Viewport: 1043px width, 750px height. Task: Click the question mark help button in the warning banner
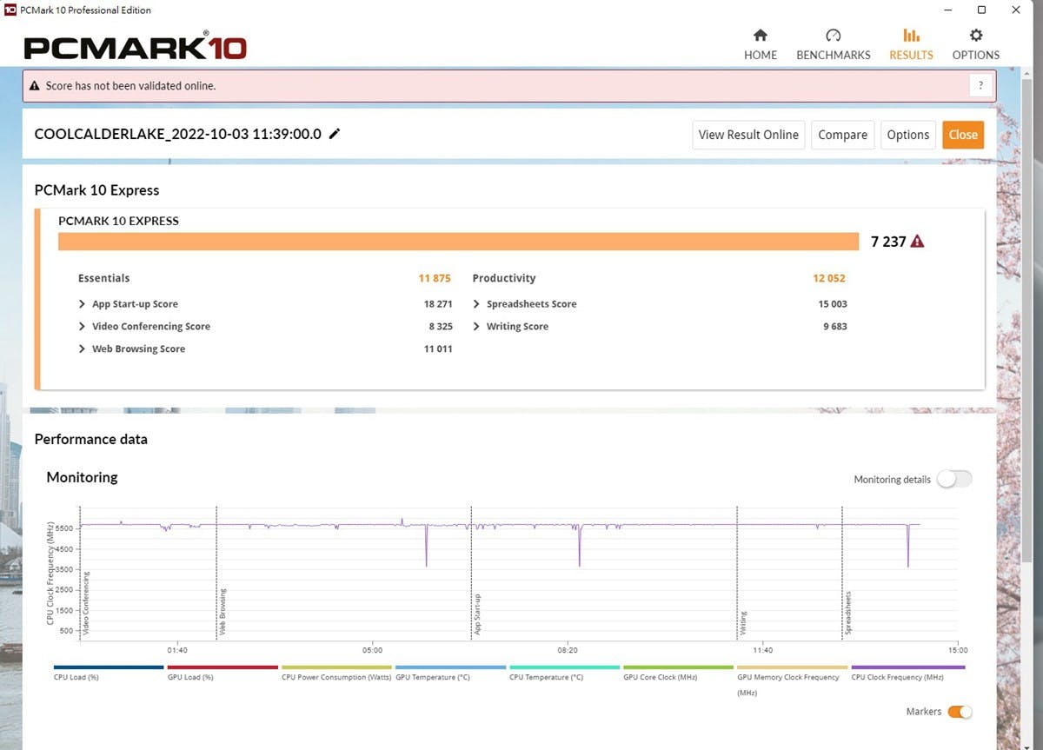980,85
